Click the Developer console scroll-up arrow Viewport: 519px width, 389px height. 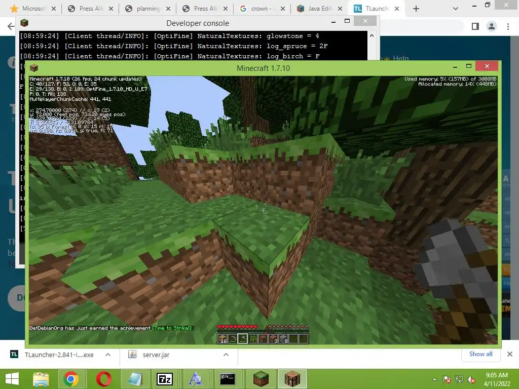372,36
